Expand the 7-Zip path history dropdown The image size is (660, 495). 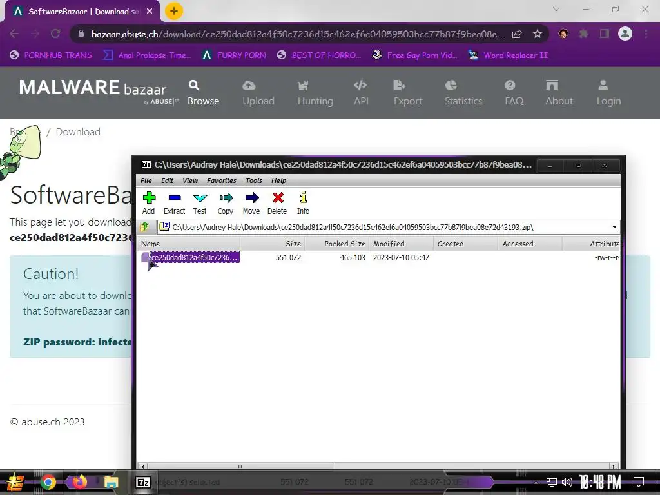tap(614, 228)
